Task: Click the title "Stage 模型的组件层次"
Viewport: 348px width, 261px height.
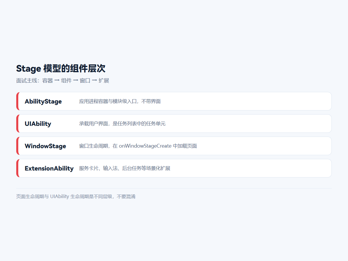Action: point(61,69)
